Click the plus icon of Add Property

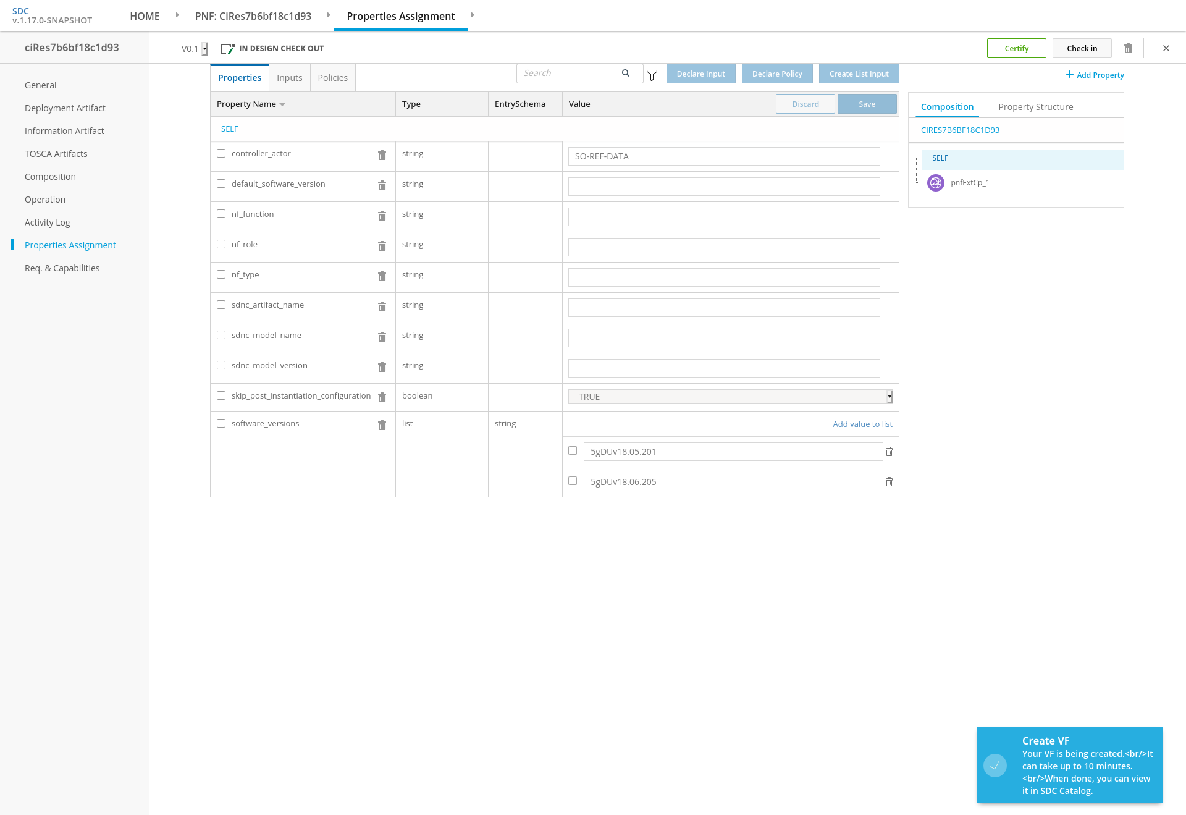[1069, 74]
